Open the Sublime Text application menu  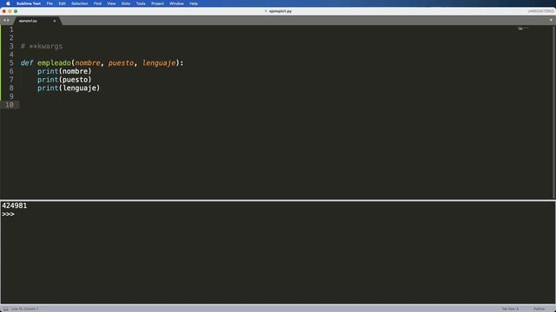click(x=29, y=3)
